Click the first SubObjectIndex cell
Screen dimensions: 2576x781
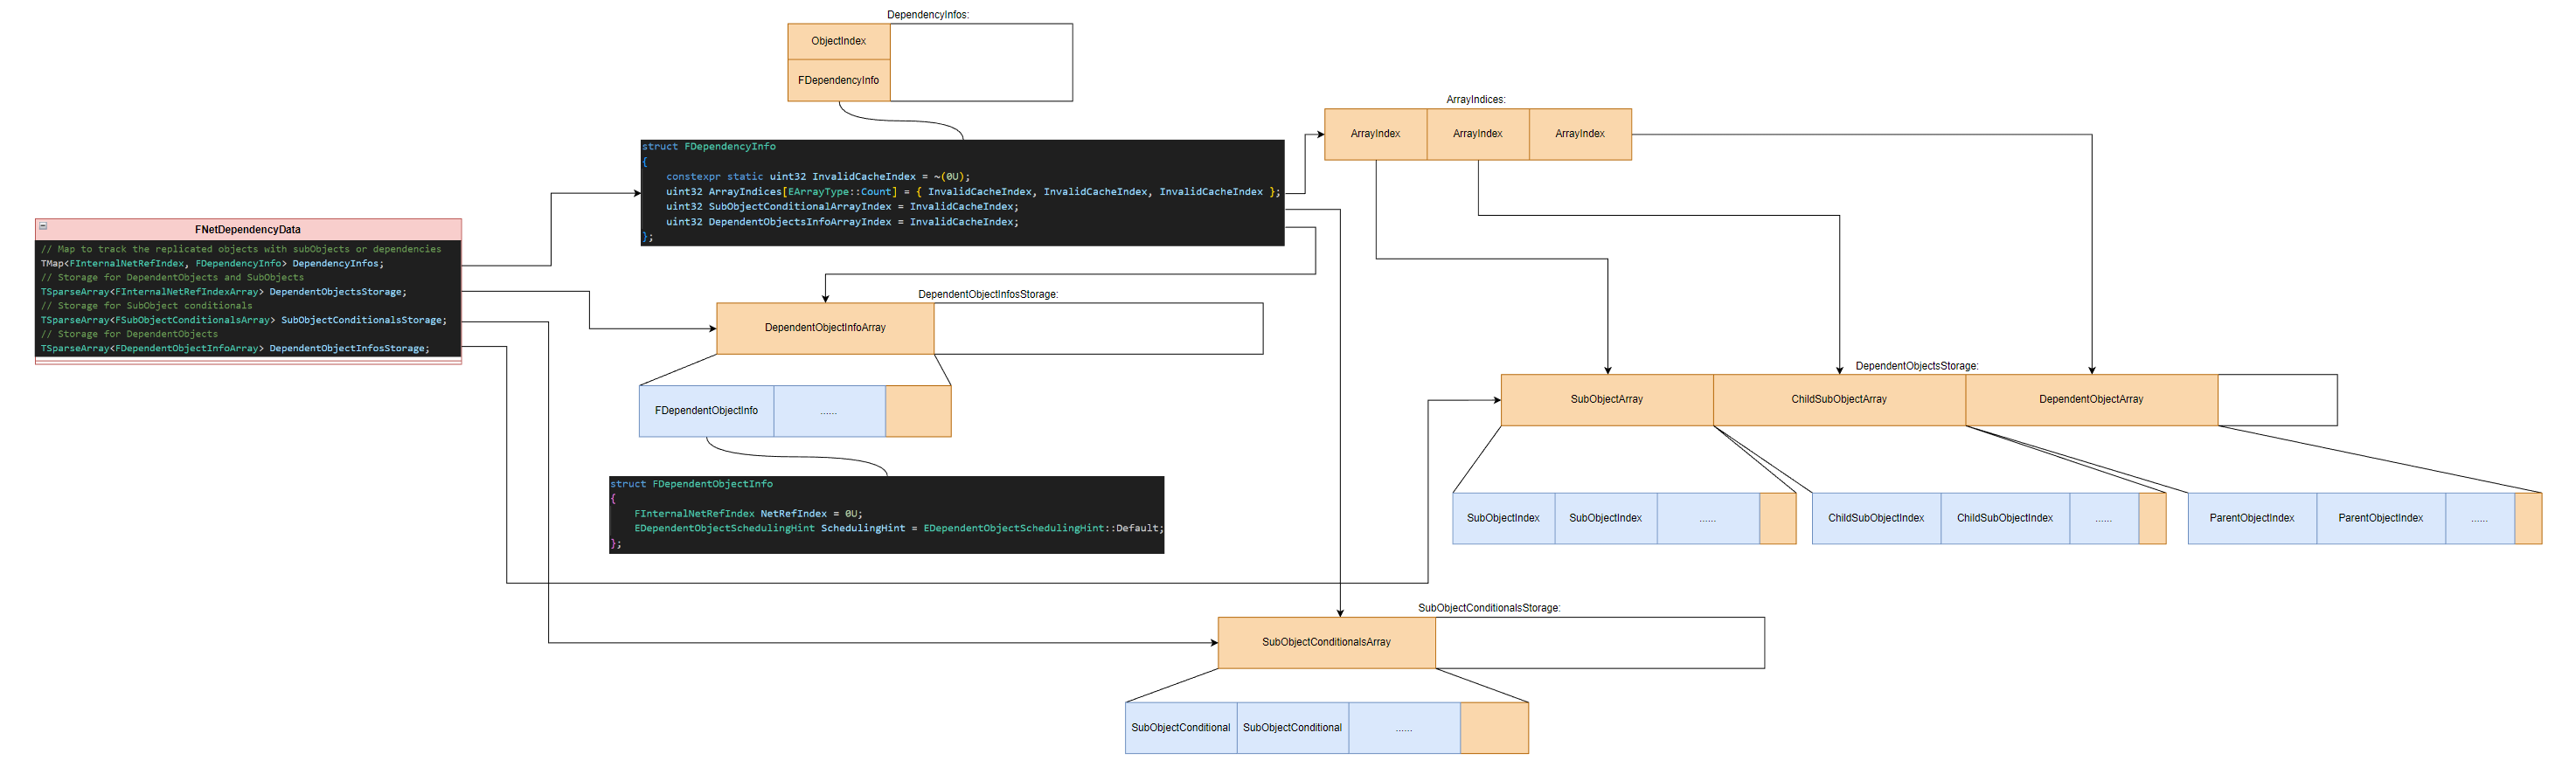pos(1502,518)
